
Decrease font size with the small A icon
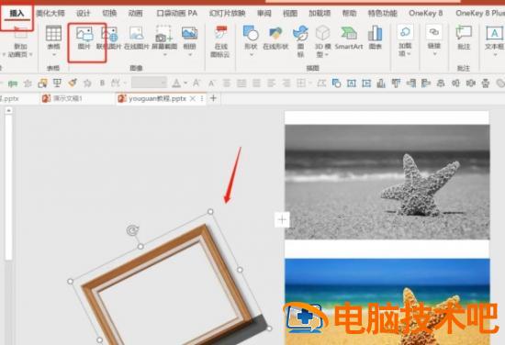point(211,83)
